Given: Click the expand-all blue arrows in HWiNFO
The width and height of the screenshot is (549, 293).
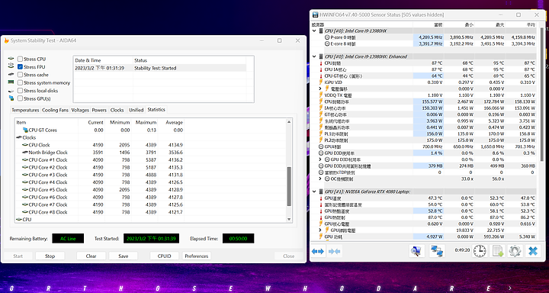Looking at the screenshot, I should click(318, 251).
